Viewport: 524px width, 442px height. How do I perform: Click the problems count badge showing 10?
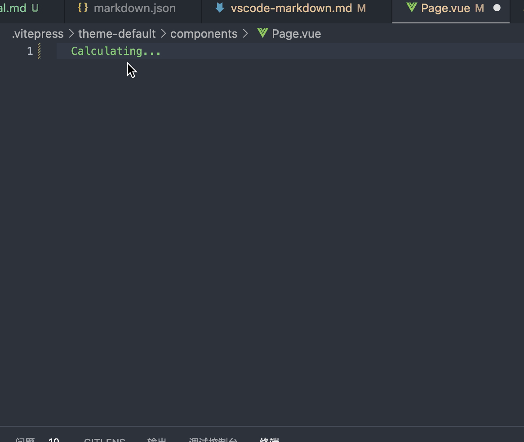[54, 439]
